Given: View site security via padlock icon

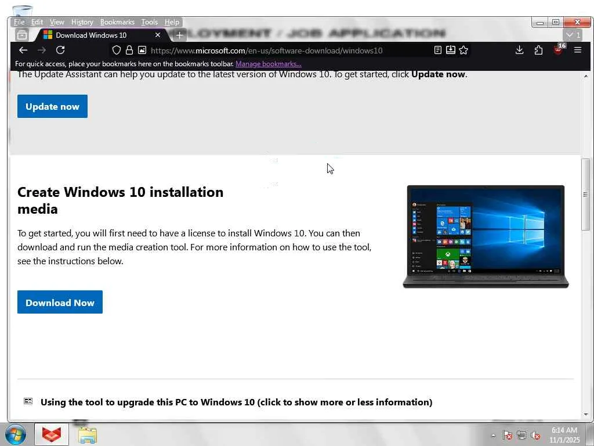Looking at the screenshot, I should [x=129, y=50].
